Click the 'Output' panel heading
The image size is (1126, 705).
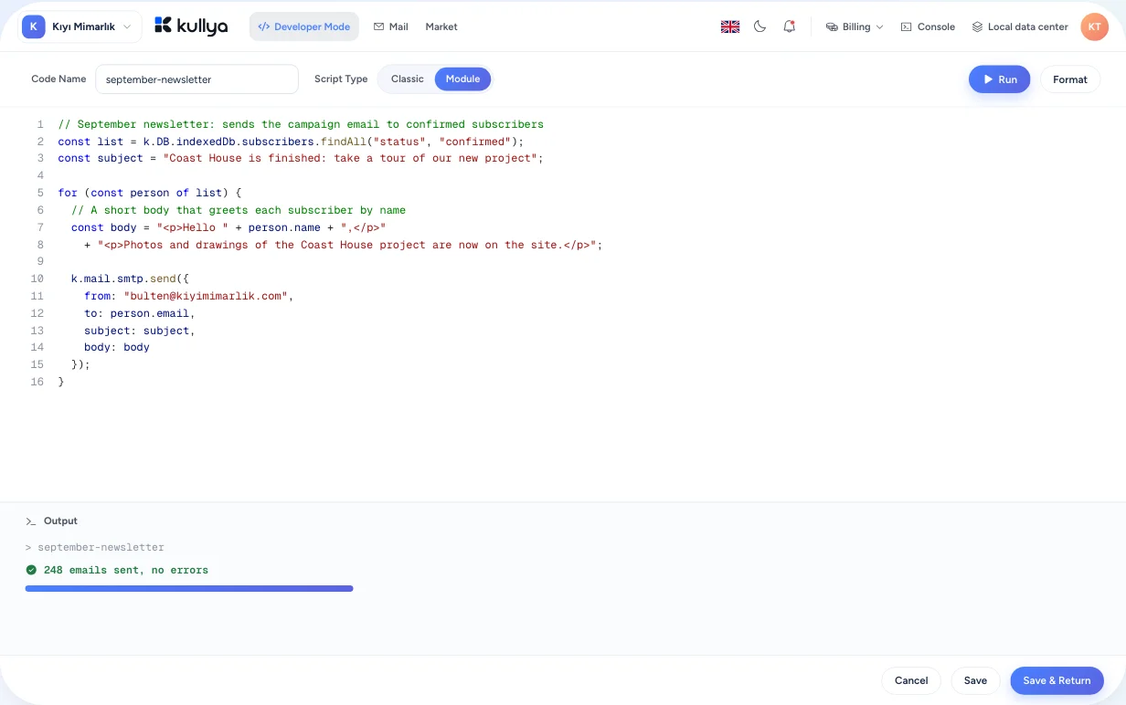pos(60,521)
